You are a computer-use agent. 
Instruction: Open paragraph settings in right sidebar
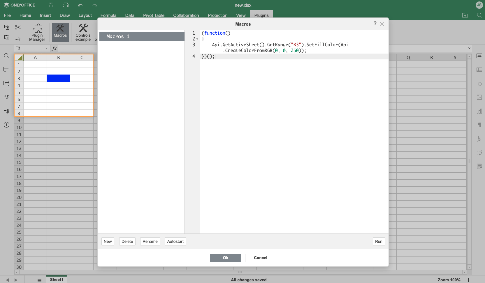(479, 125)
